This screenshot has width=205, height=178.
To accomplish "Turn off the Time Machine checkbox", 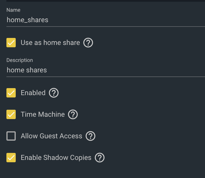I will (11, 114).
